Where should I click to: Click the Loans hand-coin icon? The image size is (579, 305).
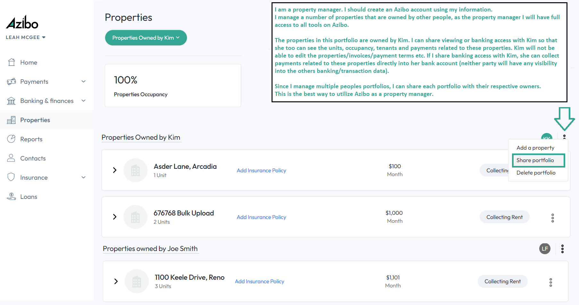tap(11, 196)
